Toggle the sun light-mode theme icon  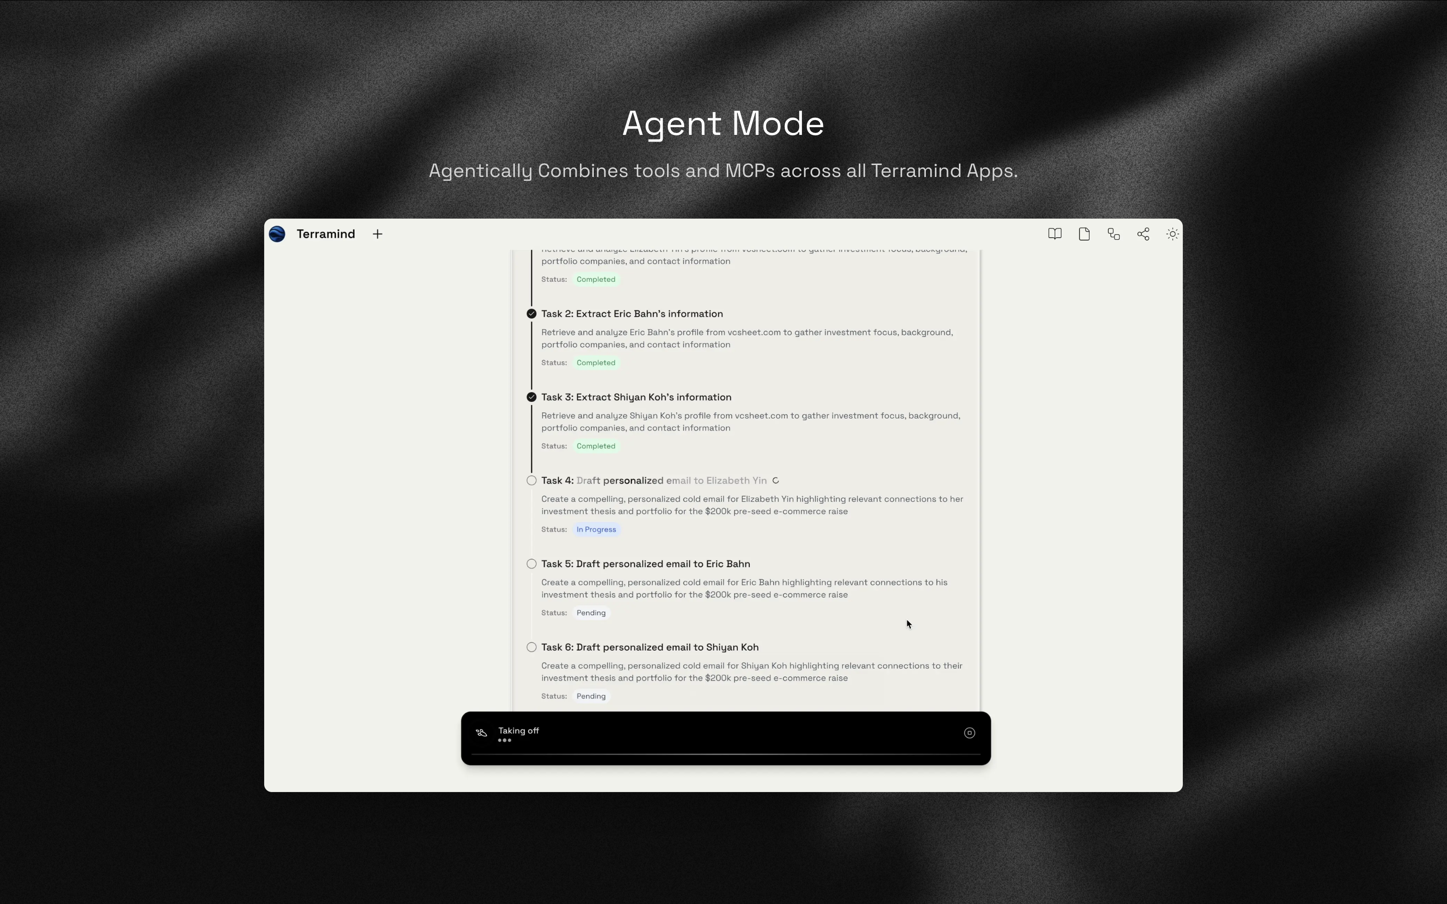(x=1172, y=234)
